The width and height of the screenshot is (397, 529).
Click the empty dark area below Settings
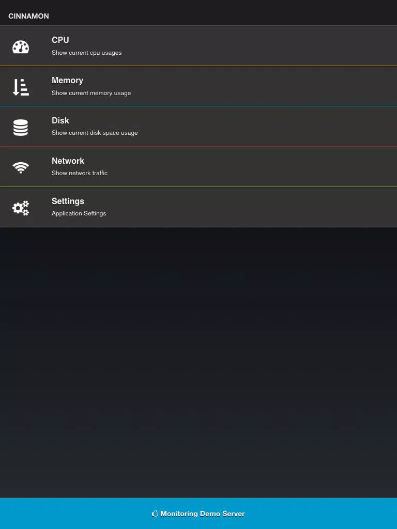click(x=198, y=363)
